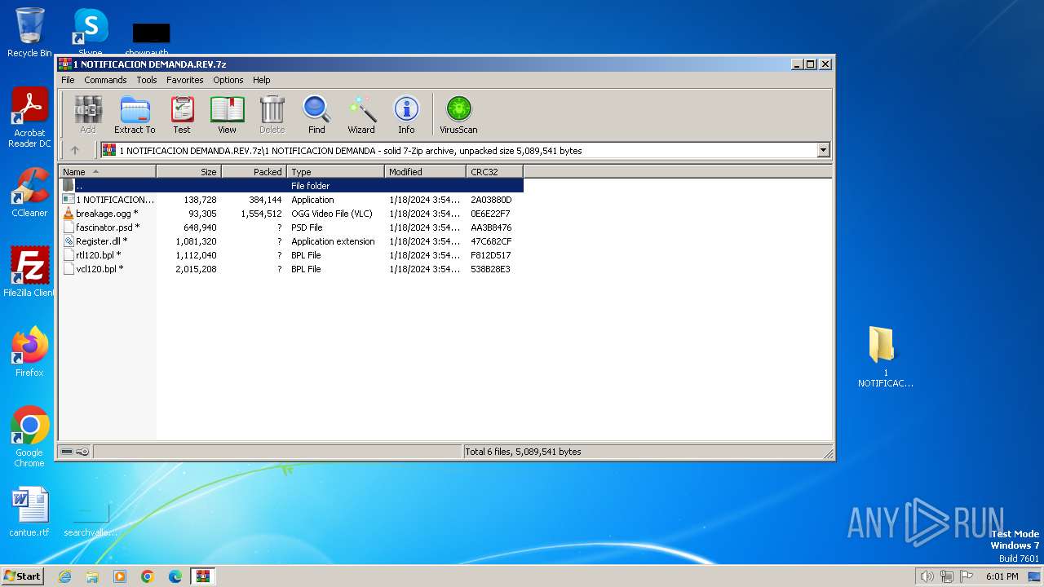Click the size value 2,015,208
1044x587 pixels.
click(196, 269)
